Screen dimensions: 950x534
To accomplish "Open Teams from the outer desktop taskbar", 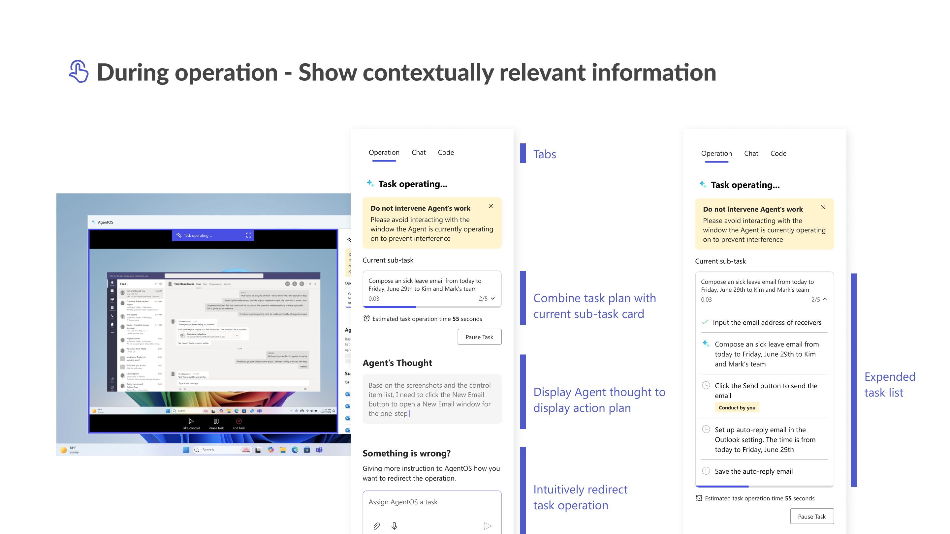I will pyautogui.click(x=319, y=450).
